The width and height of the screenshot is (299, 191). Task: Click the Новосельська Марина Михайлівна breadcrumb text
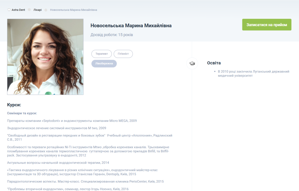73,10
